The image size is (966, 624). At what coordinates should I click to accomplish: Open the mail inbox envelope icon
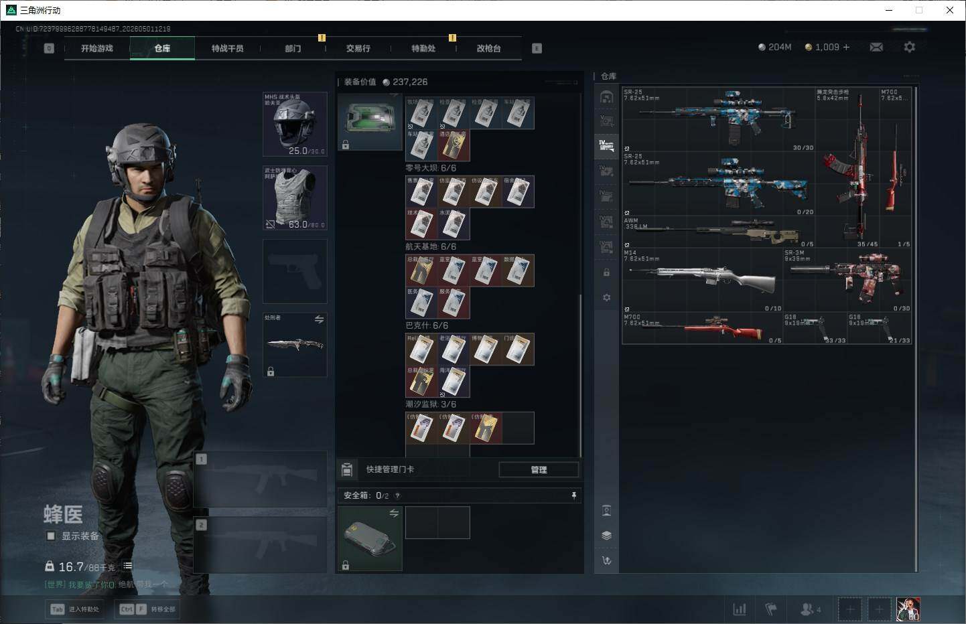click(876, 47)
